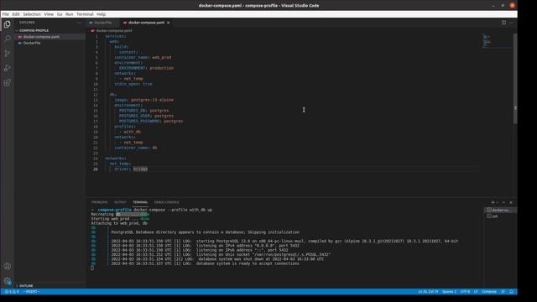Open the Run and Debug view

pos(8,68)
